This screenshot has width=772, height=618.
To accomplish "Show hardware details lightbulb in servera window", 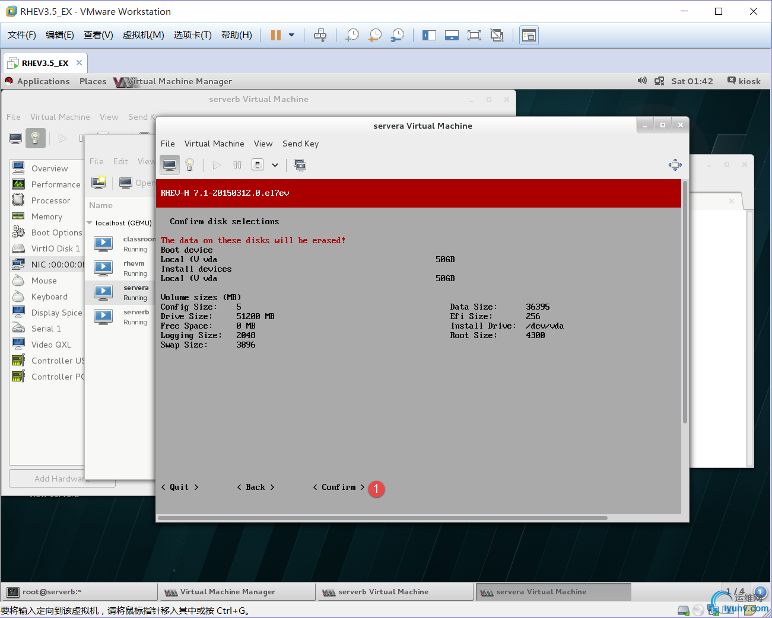I will tap(190, 165).
